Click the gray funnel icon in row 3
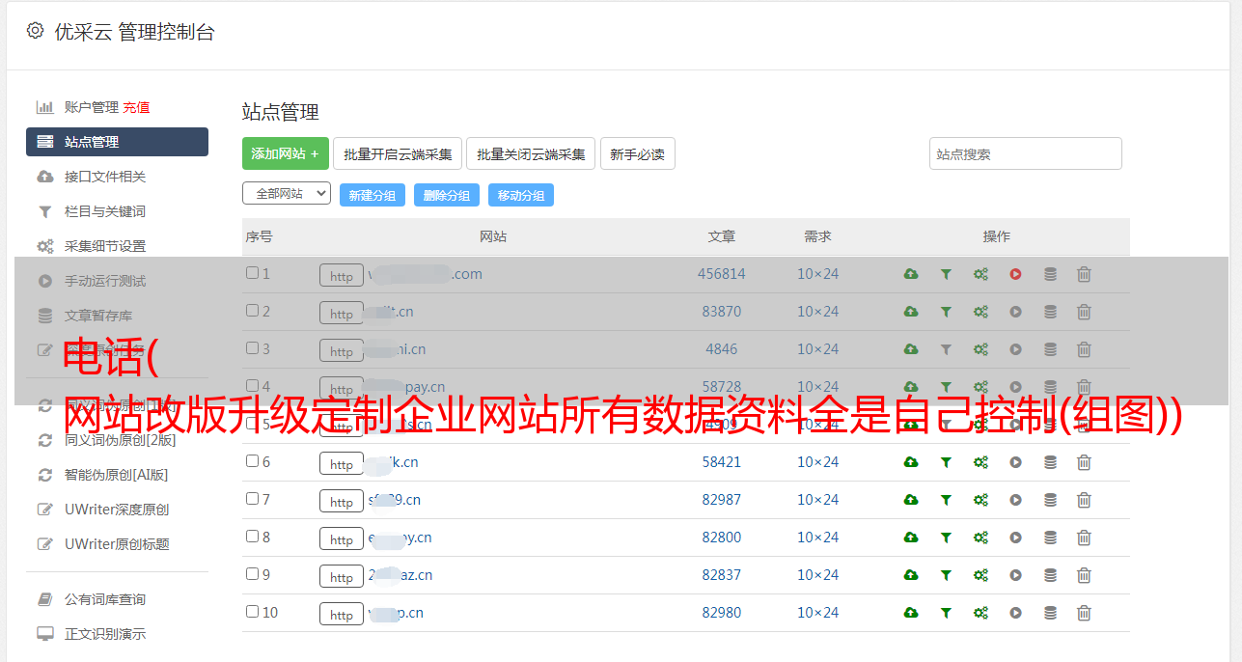The image size is (1242, 662). click(x=946, y=349)
